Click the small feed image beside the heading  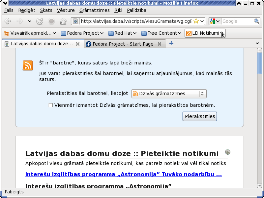tap(228, 152)
